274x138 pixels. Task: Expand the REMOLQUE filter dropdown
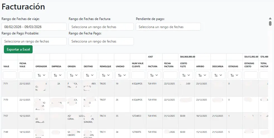[106, 75]
